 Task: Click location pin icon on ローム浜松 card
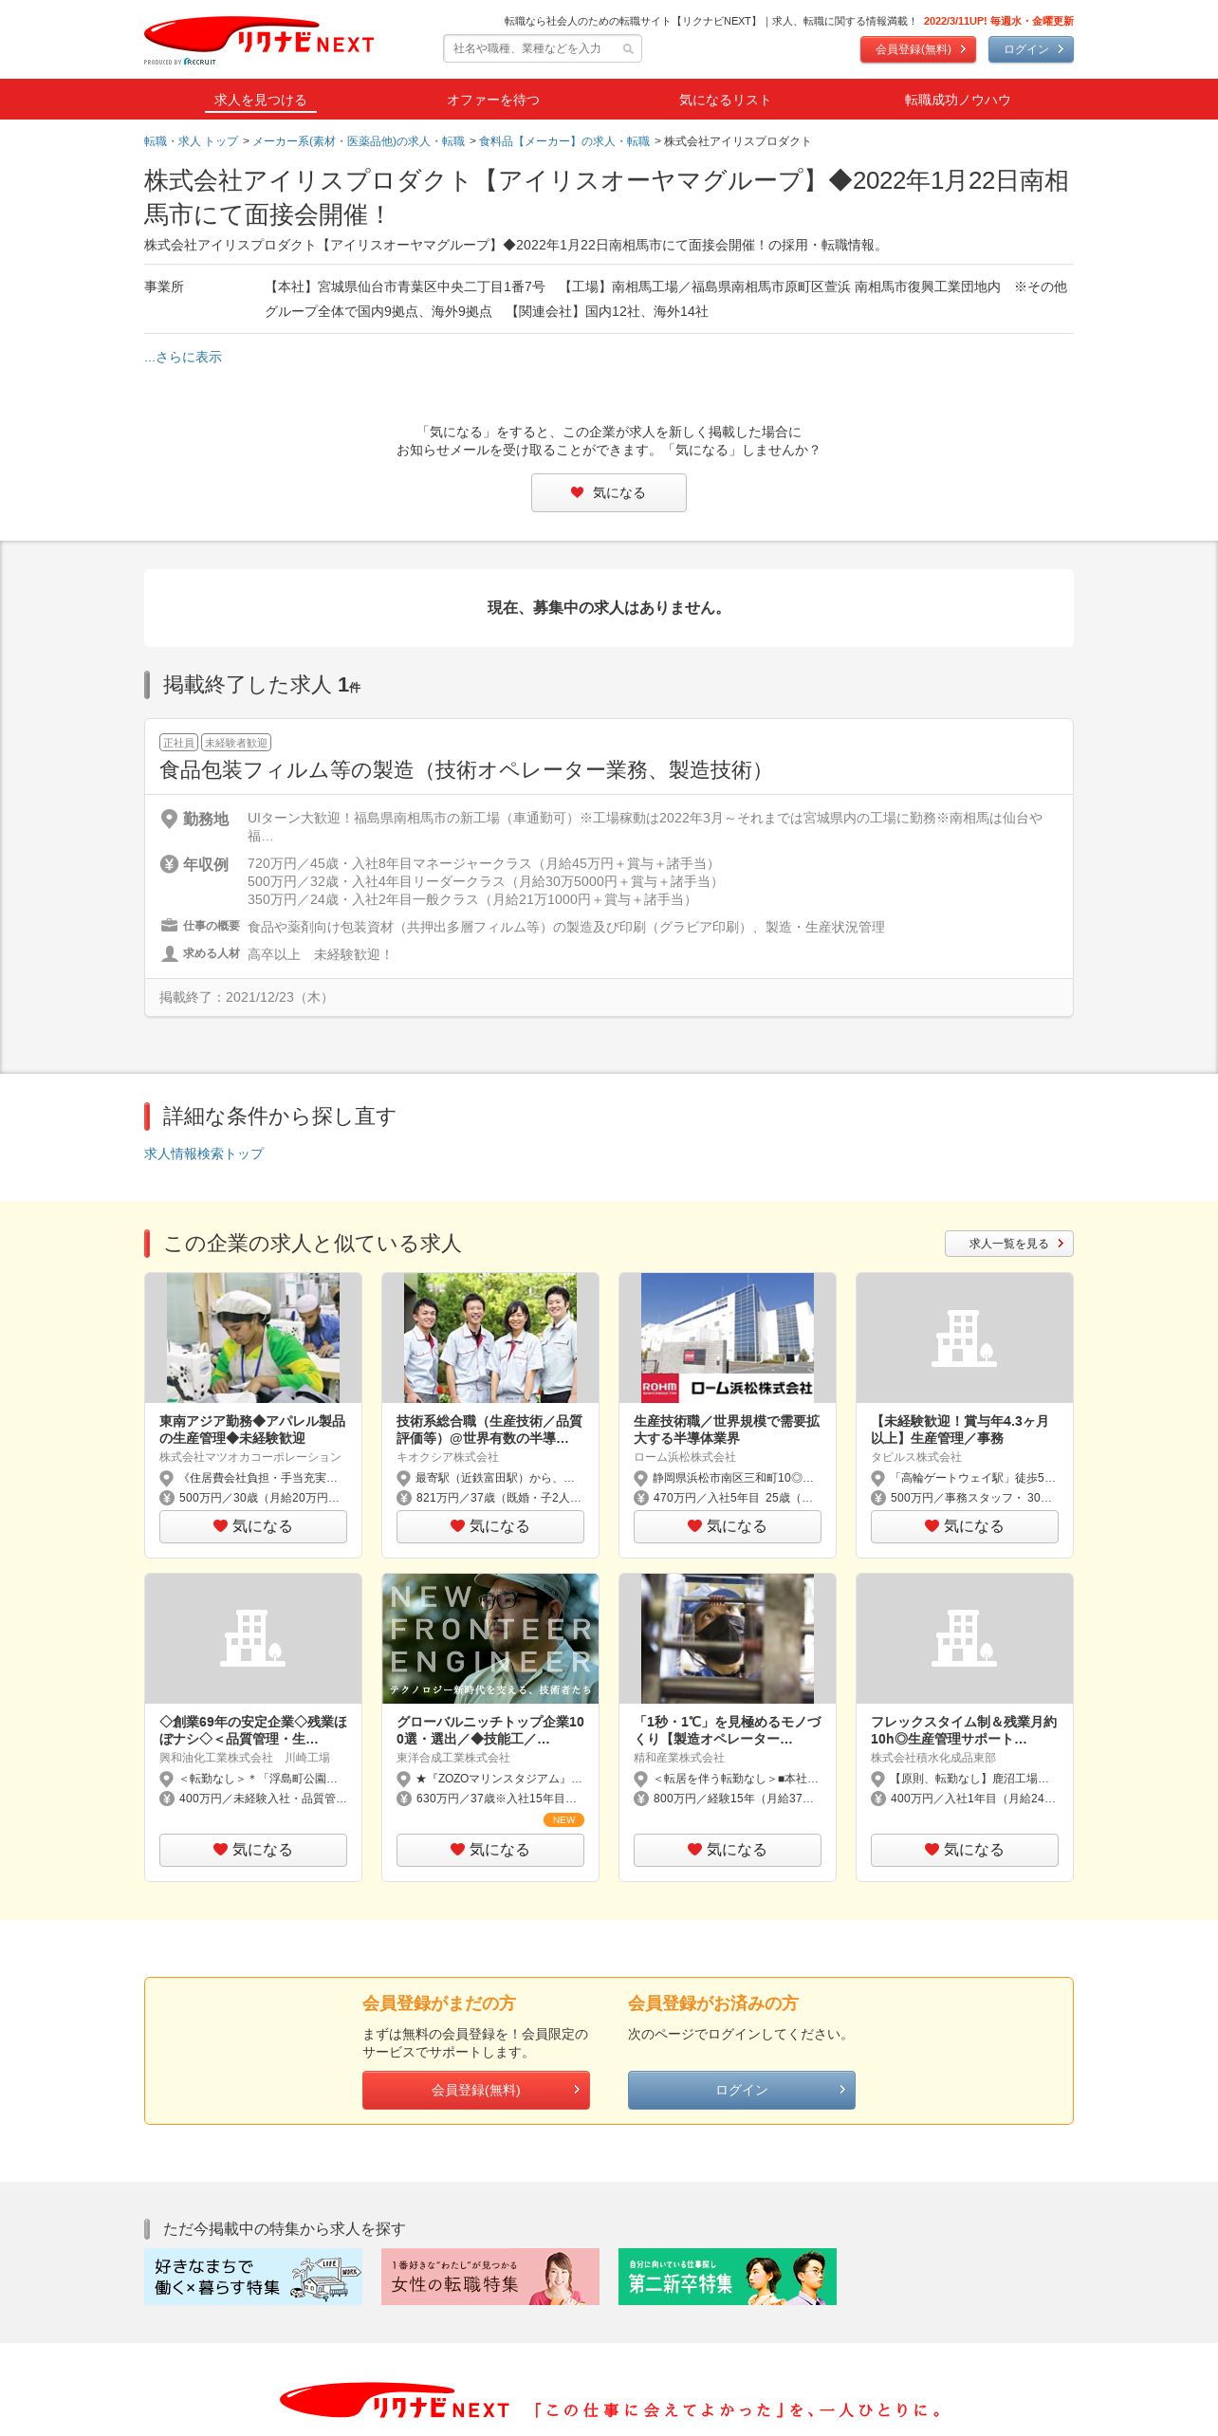coord(640,1478)
